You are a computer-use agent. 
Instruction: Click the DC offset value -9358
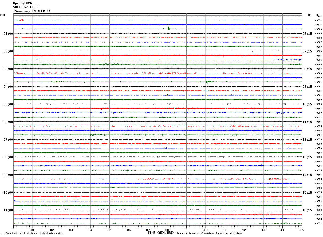pyautogui.click(x=319, y=109)
